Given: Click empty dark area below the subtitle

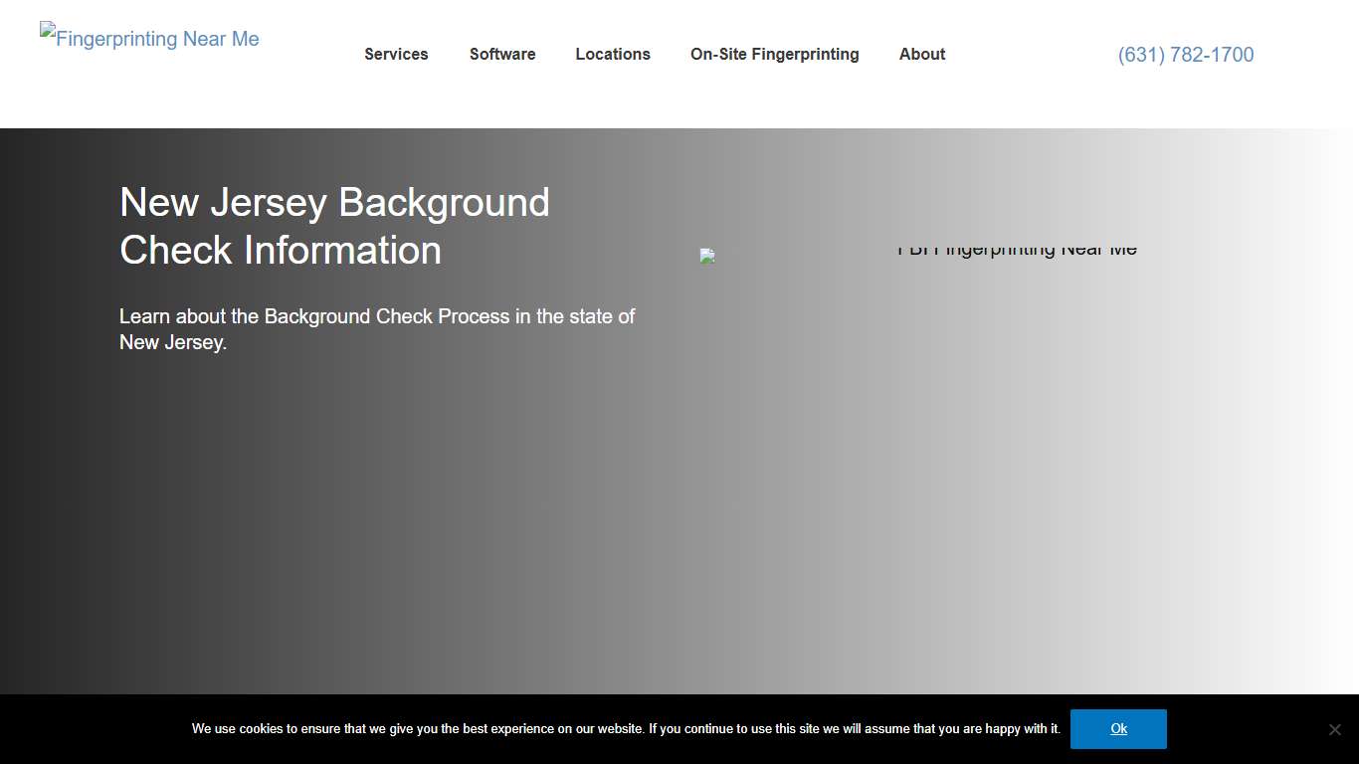Looking at the screenshot, I should coord(298,517).
